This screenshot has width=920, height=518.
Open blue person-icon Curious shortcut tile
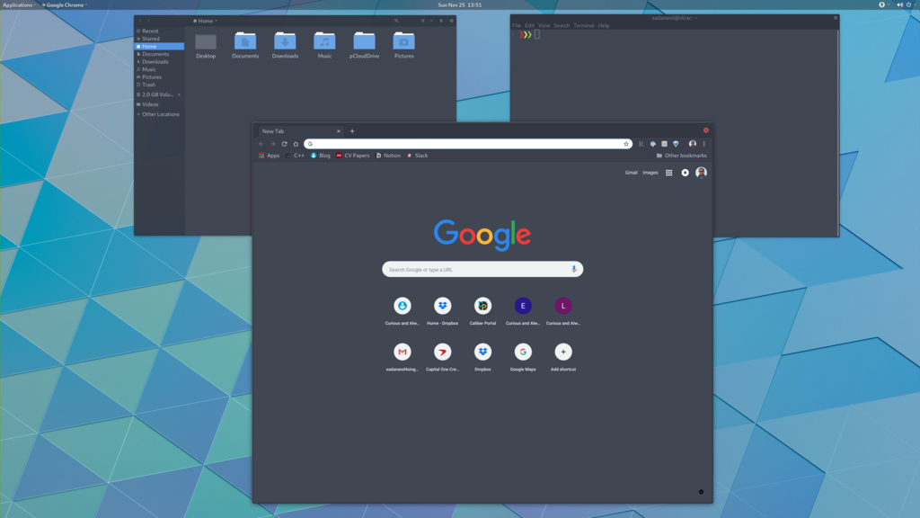(402, 310)
